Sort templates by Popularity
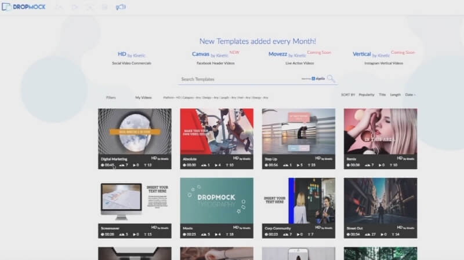This screenshot has height=260, width=464. 367,95
